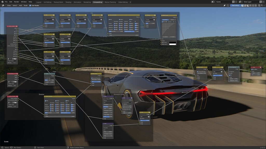Screen dimensions: 266x149
Task: Enable Jitter on Lens Distortion node
Action: (230, 73)
